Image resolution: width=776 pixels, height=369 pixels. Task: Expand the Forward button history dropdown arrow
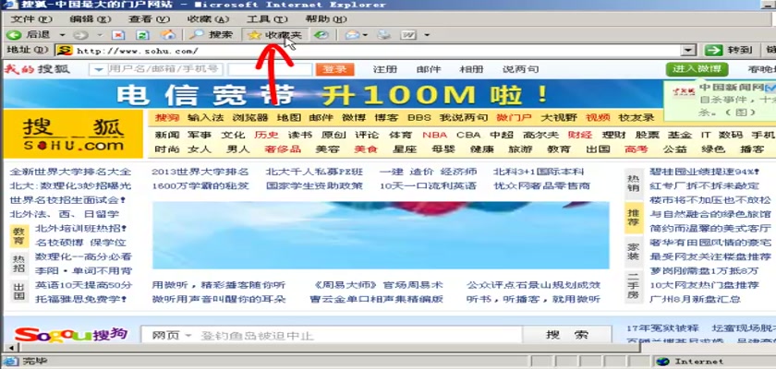coord(100,35)
